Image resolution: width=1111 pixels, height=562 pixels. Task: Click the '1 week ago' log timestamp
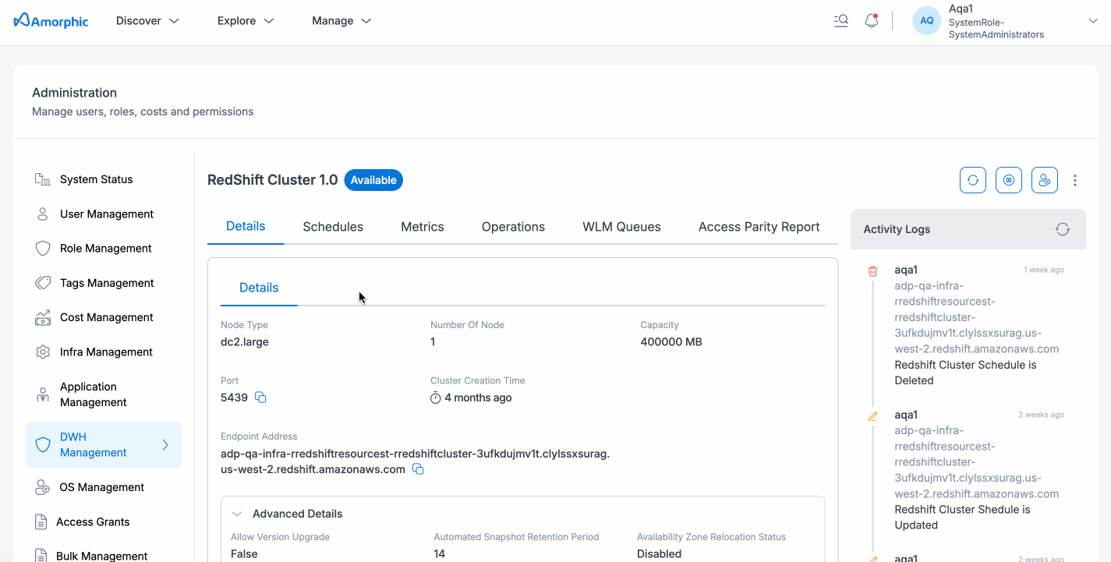tap(1043, 270)
